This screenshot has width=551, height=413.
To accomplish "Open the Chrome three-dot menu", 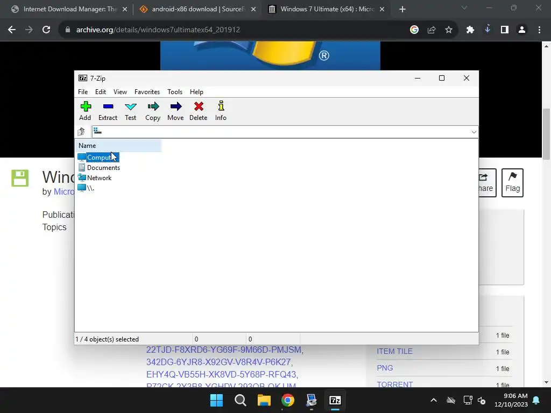I will 539,30.
